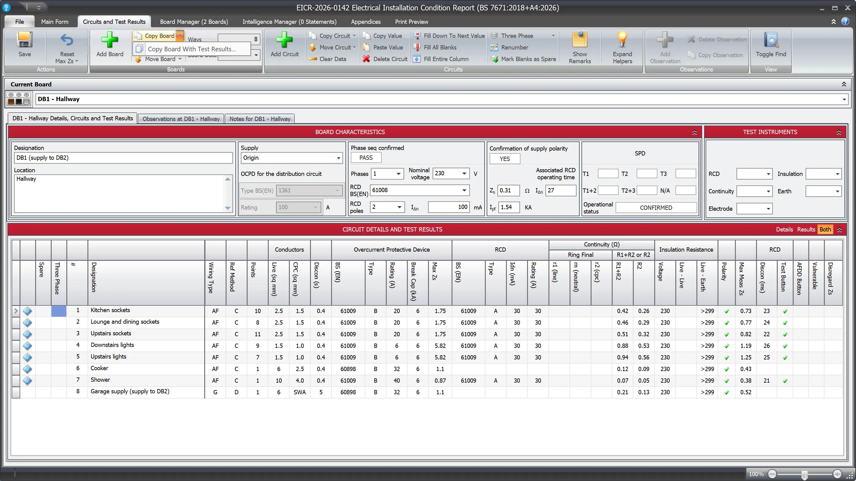Image resolution: width=856 pixels, height=481 pixels.
Task: Open Test Instruments Continuity dropdown
Action: coord(768,191)
